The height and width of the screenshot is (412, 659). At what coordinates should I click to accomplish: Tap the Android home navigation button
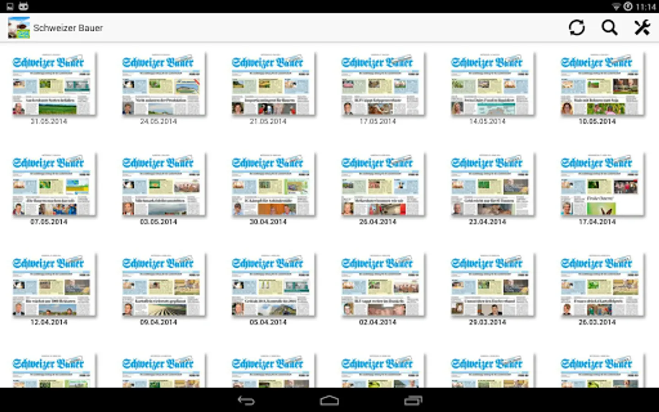coord(329,401)
